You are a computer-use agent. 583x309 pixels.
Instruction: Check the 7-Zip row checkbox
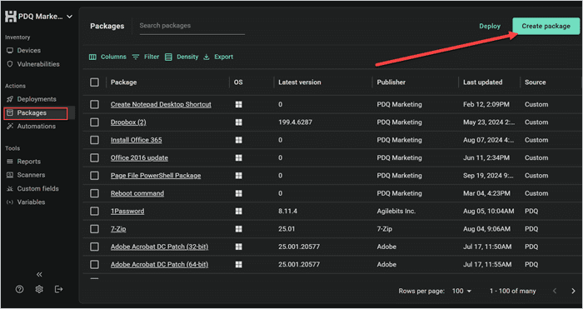94,229
